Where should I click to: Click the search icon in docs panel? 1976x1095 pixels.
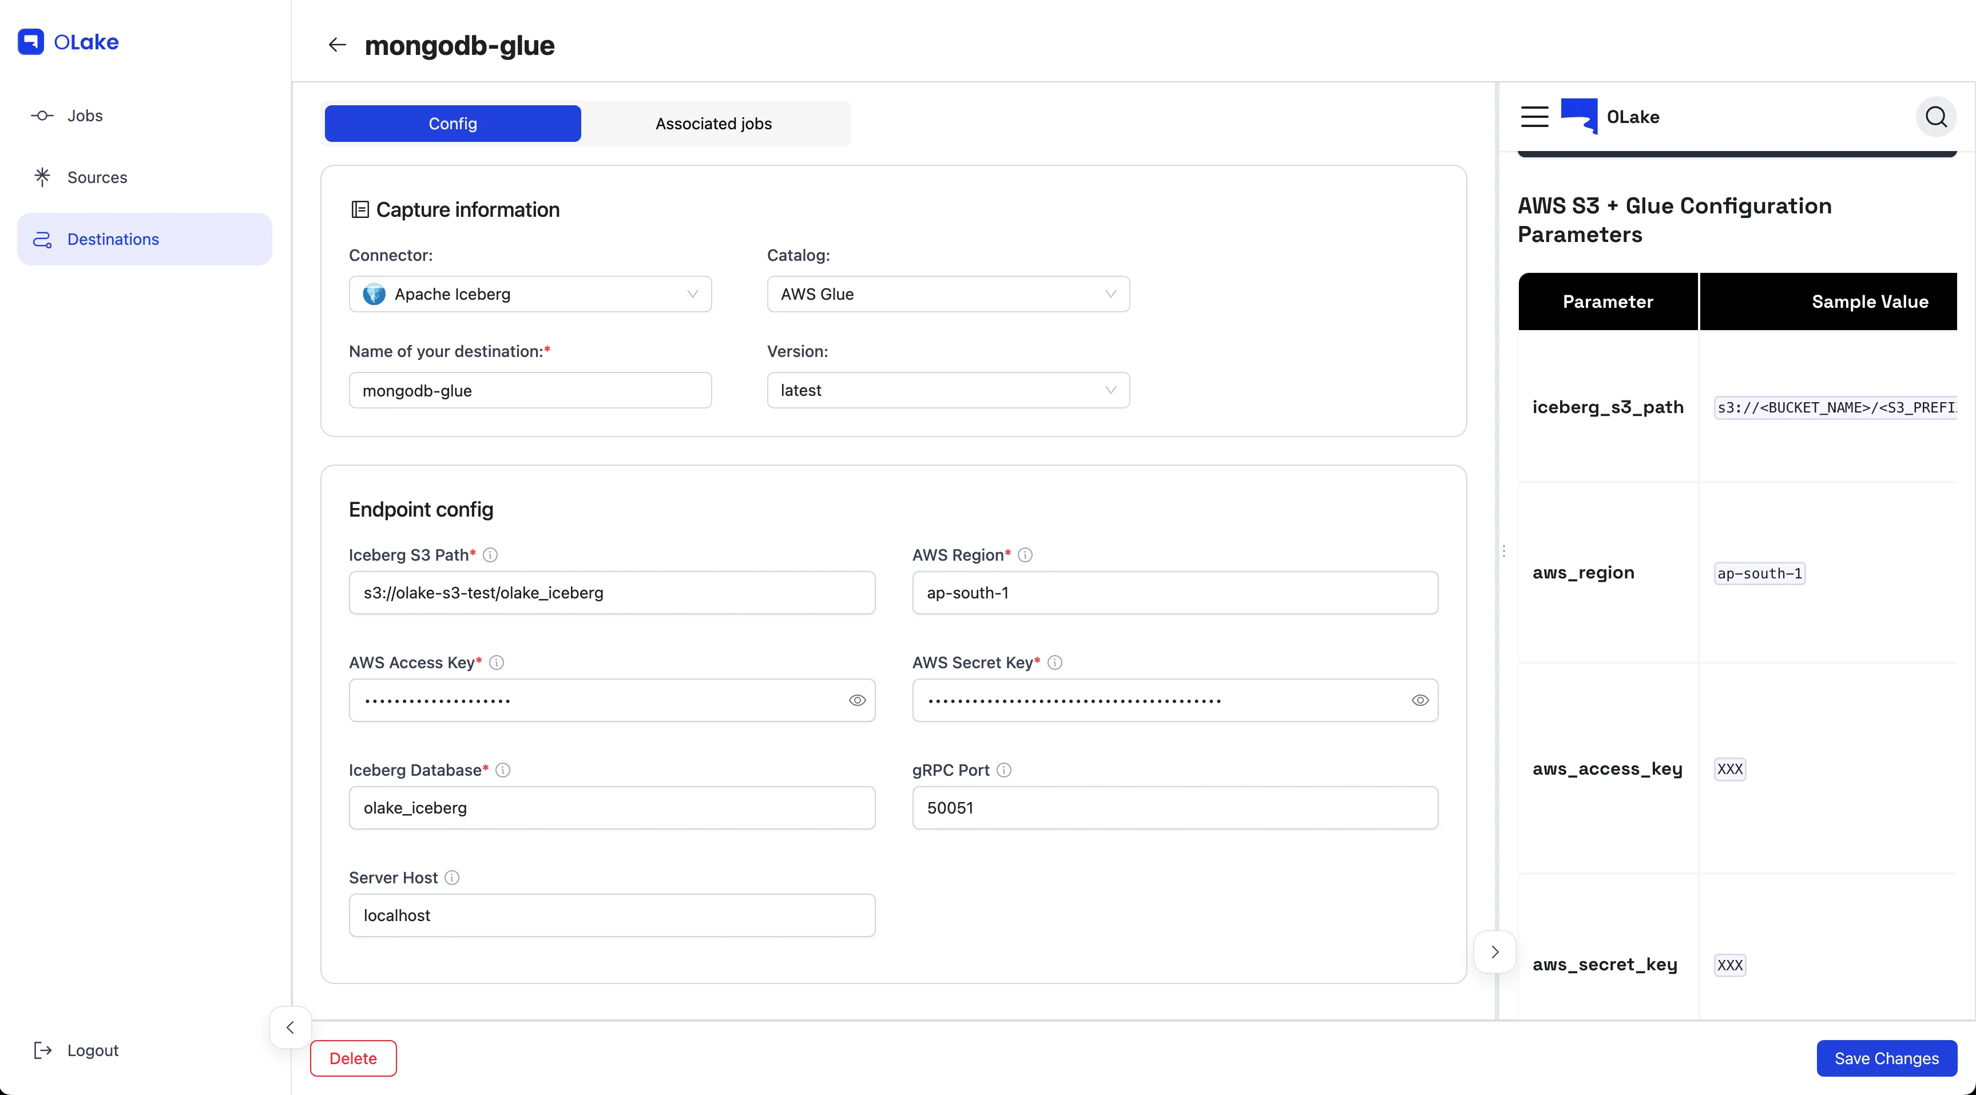[x=1935, y=117]
